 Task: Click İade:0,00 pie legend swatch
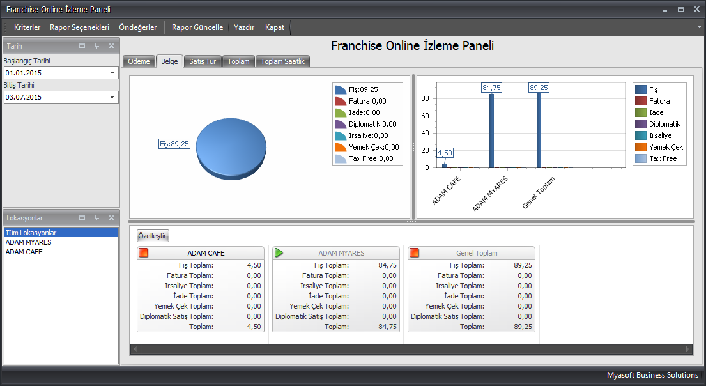click(x=341, y=112)
